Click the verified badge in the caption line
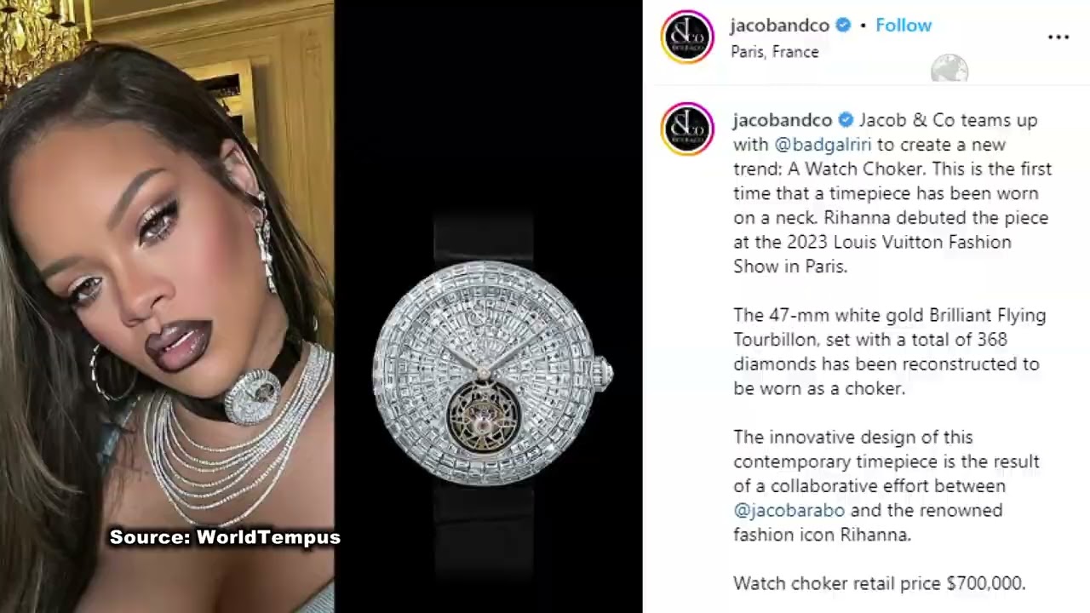The width and height of the screenshot is (1090, 613). pos(846,120)
